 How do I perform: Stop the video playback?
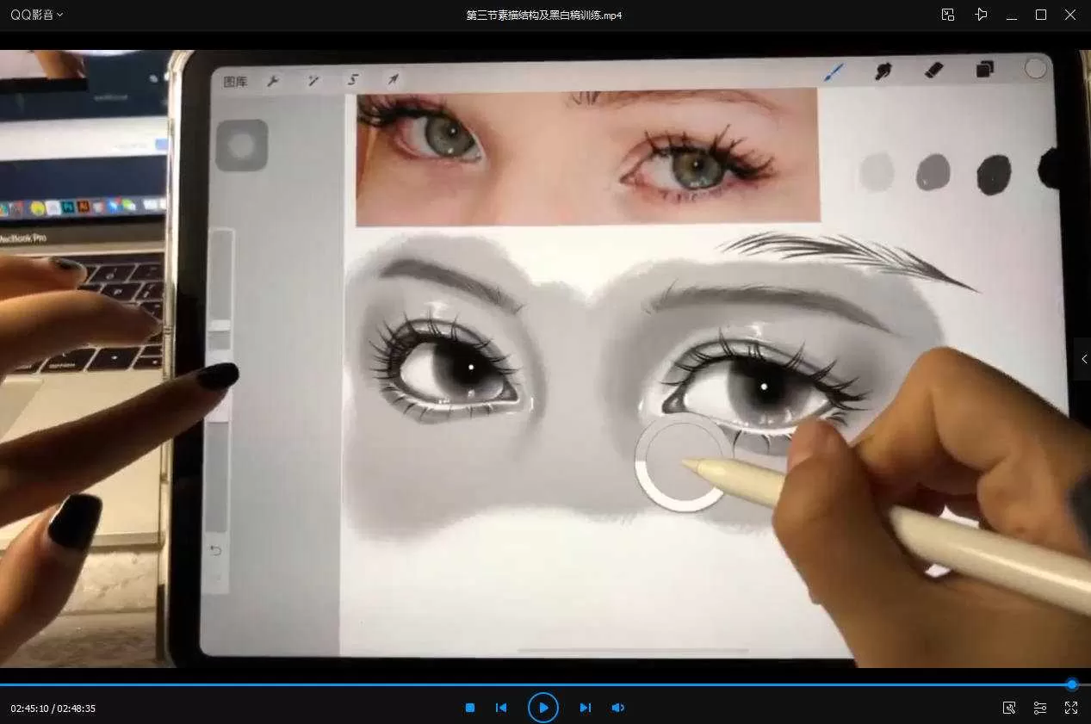pyautogui.click(x=470, y=708)
